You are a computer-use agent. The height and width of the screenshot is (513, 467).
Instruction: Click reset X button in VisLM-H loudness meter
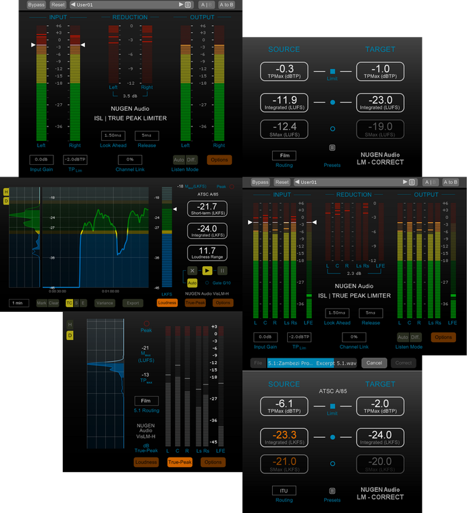point(192,271)
